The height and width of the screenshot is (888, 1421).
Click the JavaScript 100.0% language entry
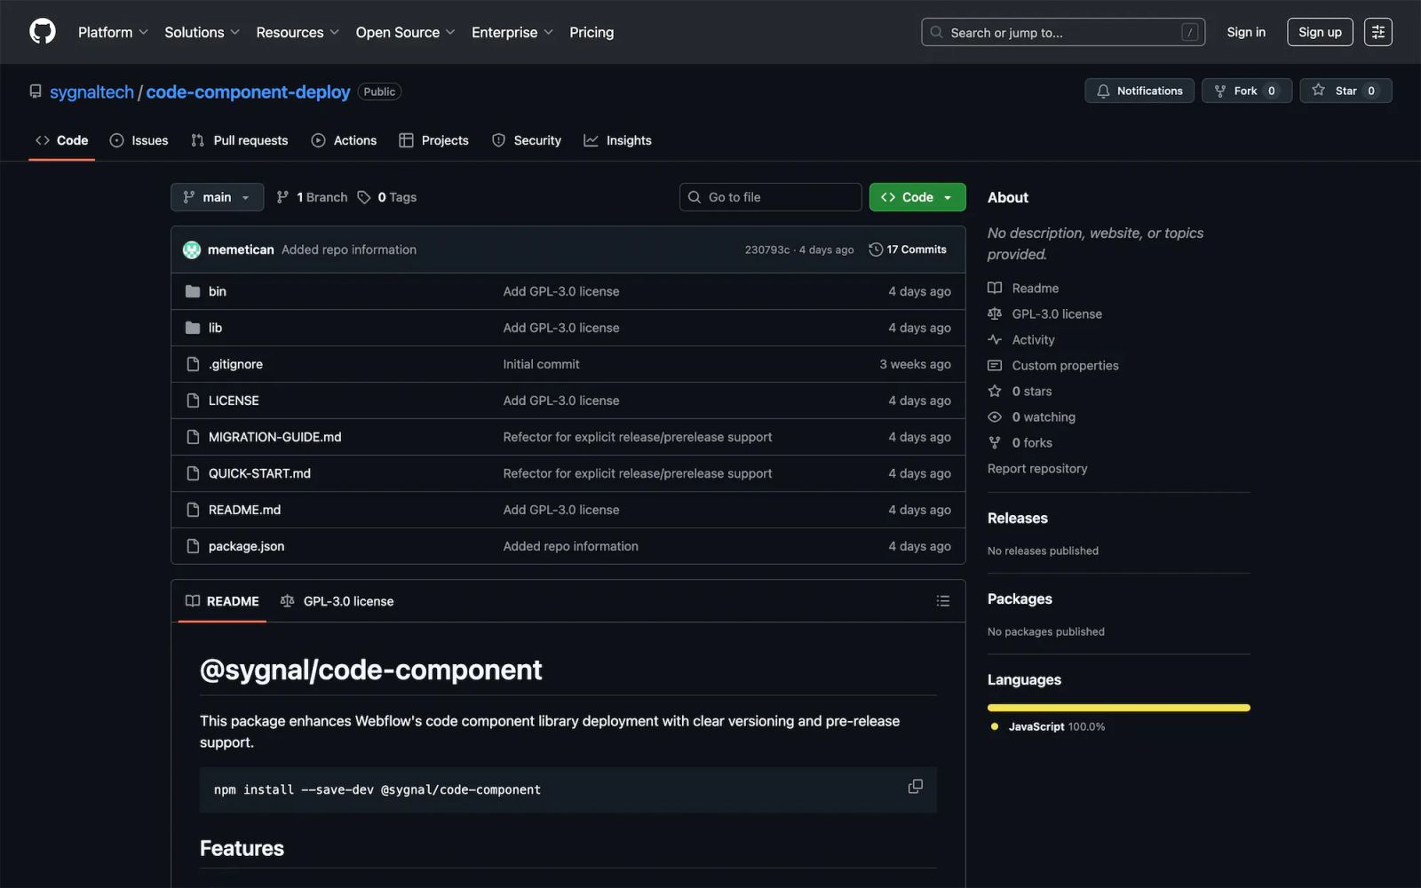pos(1048,726)
